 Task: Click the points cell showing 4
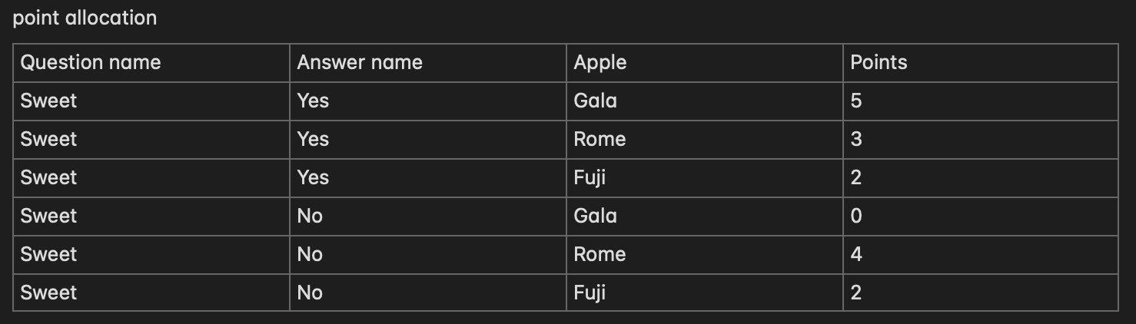point(856,254)
